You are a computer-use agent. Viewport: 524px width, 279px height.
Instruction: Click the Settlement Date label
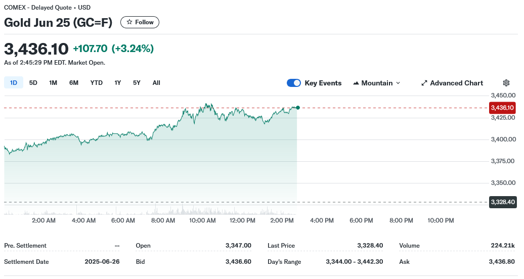pos(26,262)
